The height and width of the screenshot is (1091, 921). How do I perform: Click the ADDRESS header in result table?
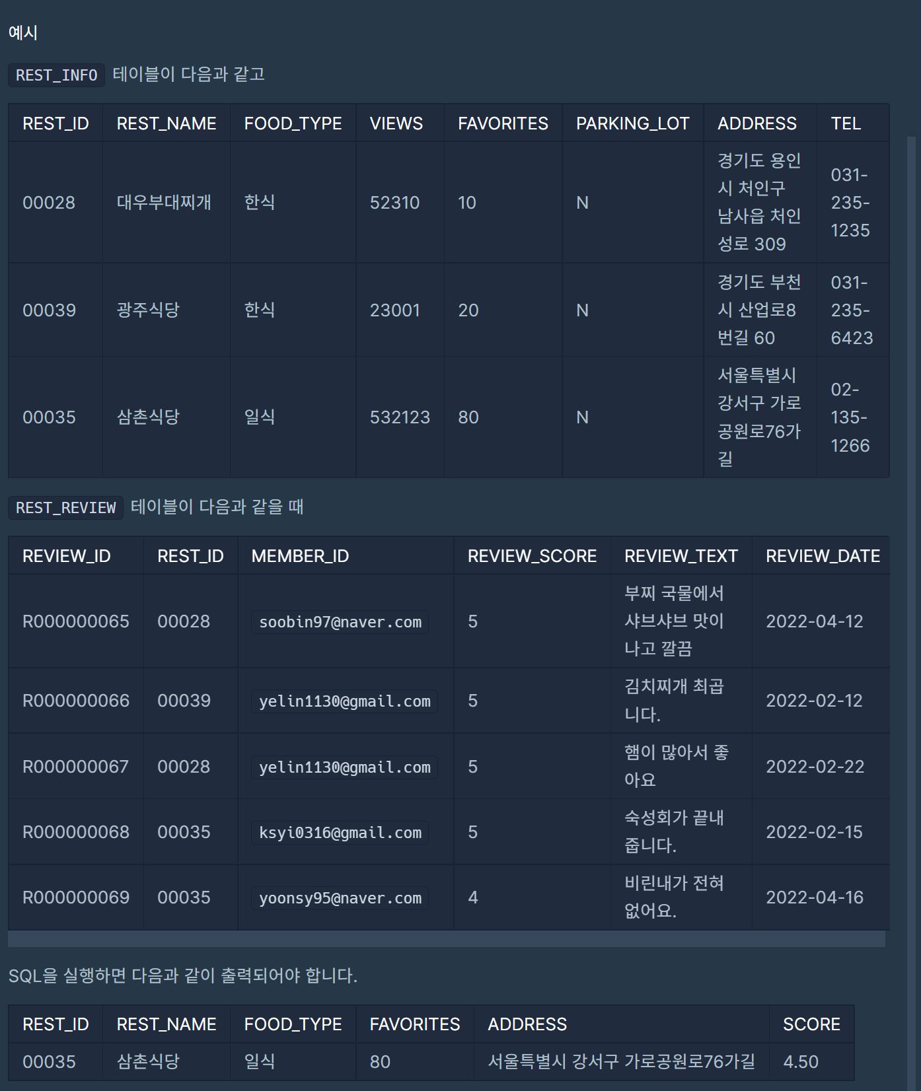click(x=527, y=1024)
